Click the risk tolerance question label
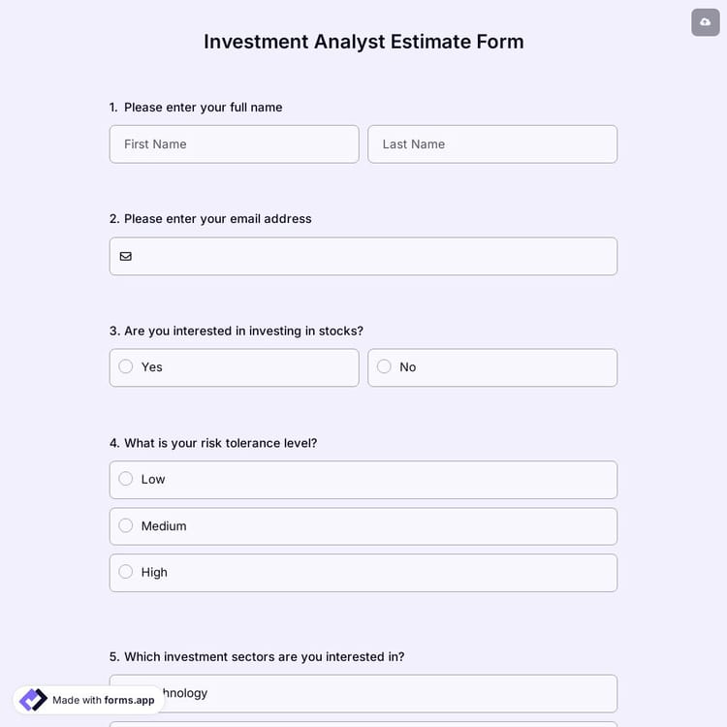 [x=220, y=443]
